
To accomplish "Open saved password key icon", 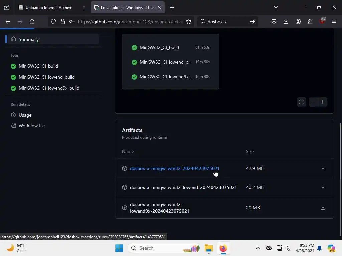I will click(72, 22).
